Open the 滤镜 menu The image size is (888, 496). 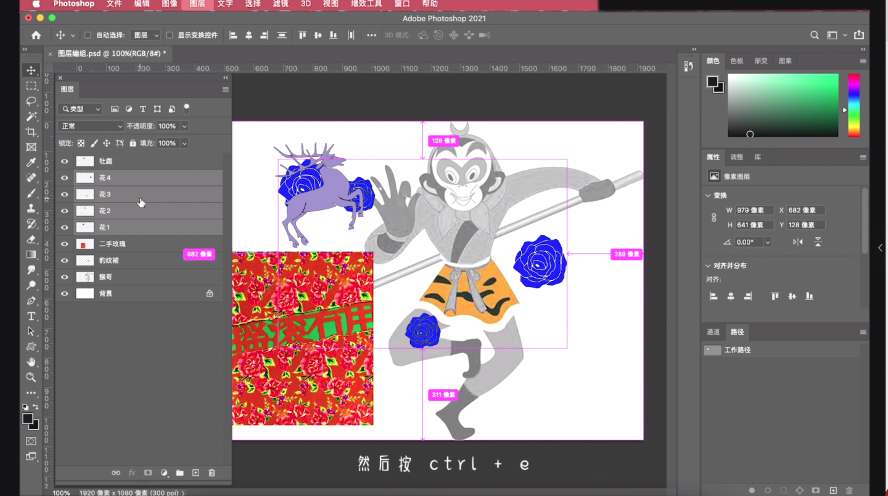click(280, 4)
